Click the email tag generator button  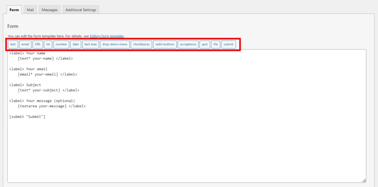(25, 44)
